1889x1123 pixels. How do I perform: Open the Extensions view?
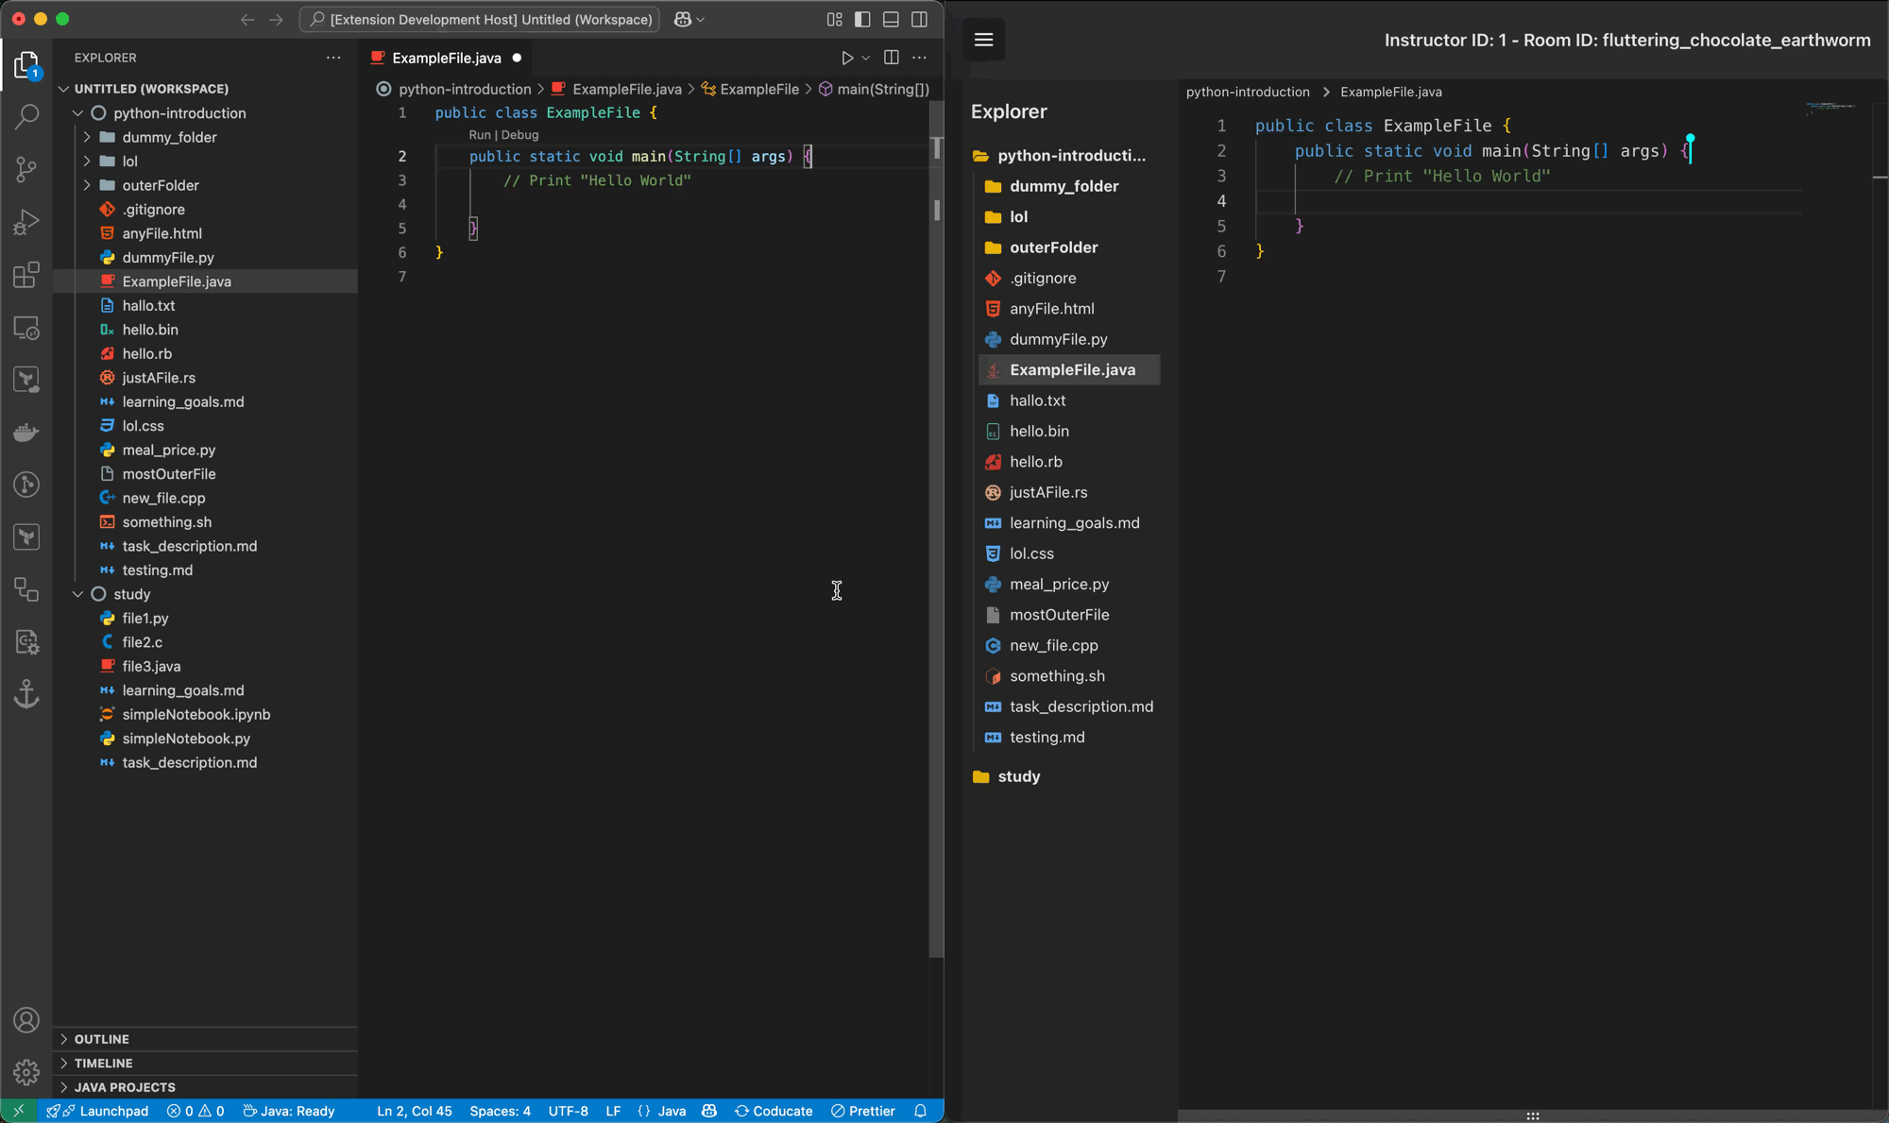pyautogui.click(x=26, y=275)
